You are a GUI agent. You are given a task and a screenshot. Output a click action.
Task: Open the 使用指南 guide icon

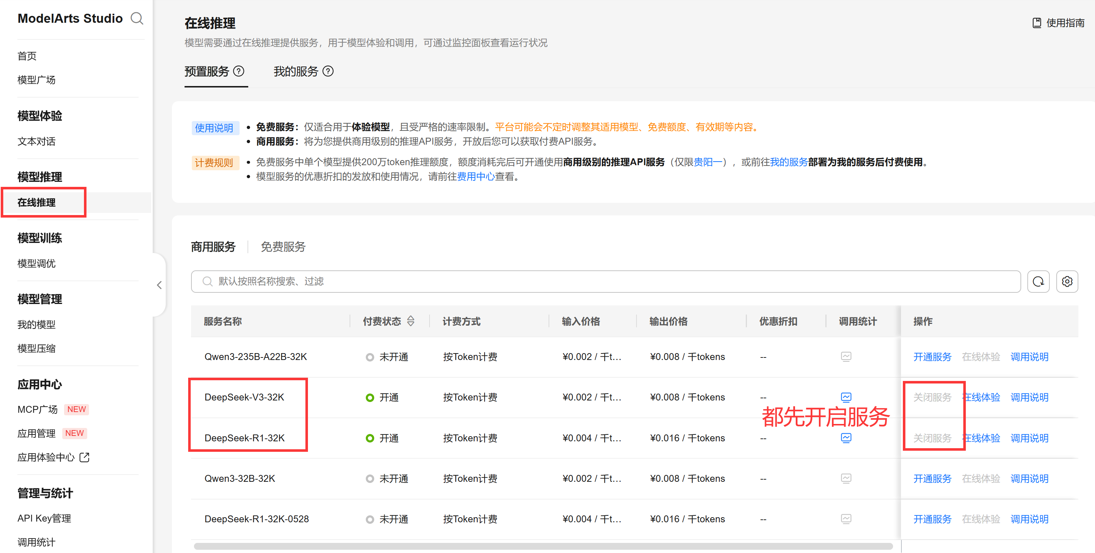(x=1036, y=23)
